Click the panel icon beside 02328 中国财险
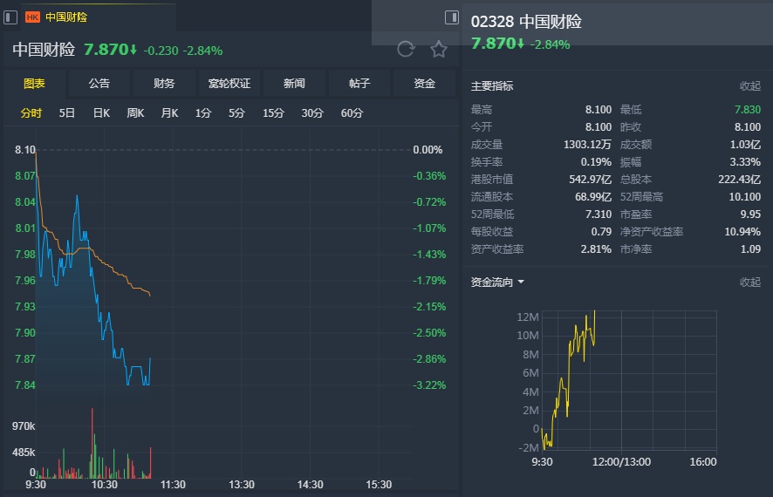Viewport: 773px width, 497px height. click(451, 17)
